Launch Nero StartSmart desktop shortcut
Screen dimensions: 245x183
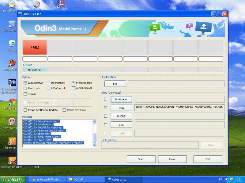tap(12, 122)
